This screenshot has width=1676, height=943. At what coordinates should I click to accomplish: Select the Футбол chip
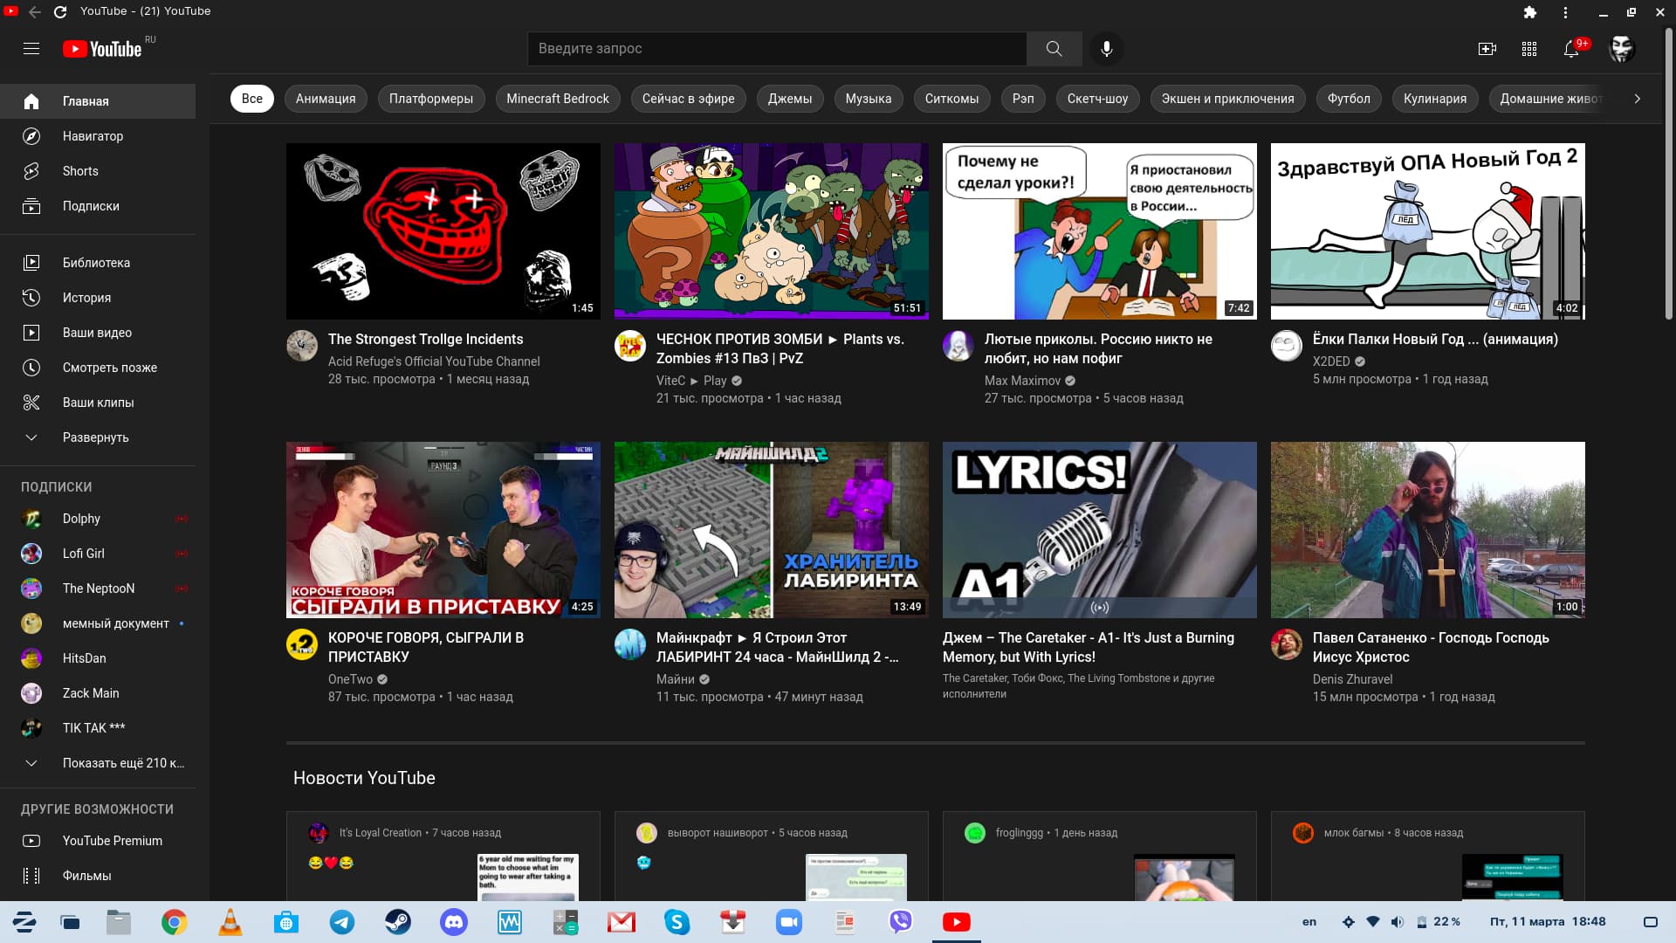click(x=1349, y=99)
